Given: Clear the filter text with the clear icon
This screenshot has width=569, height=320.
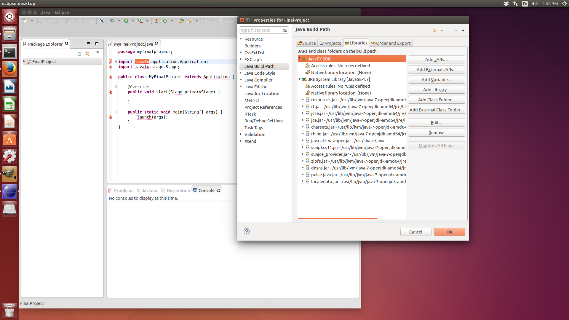Looking at the screenshot, I should [285, 30].
